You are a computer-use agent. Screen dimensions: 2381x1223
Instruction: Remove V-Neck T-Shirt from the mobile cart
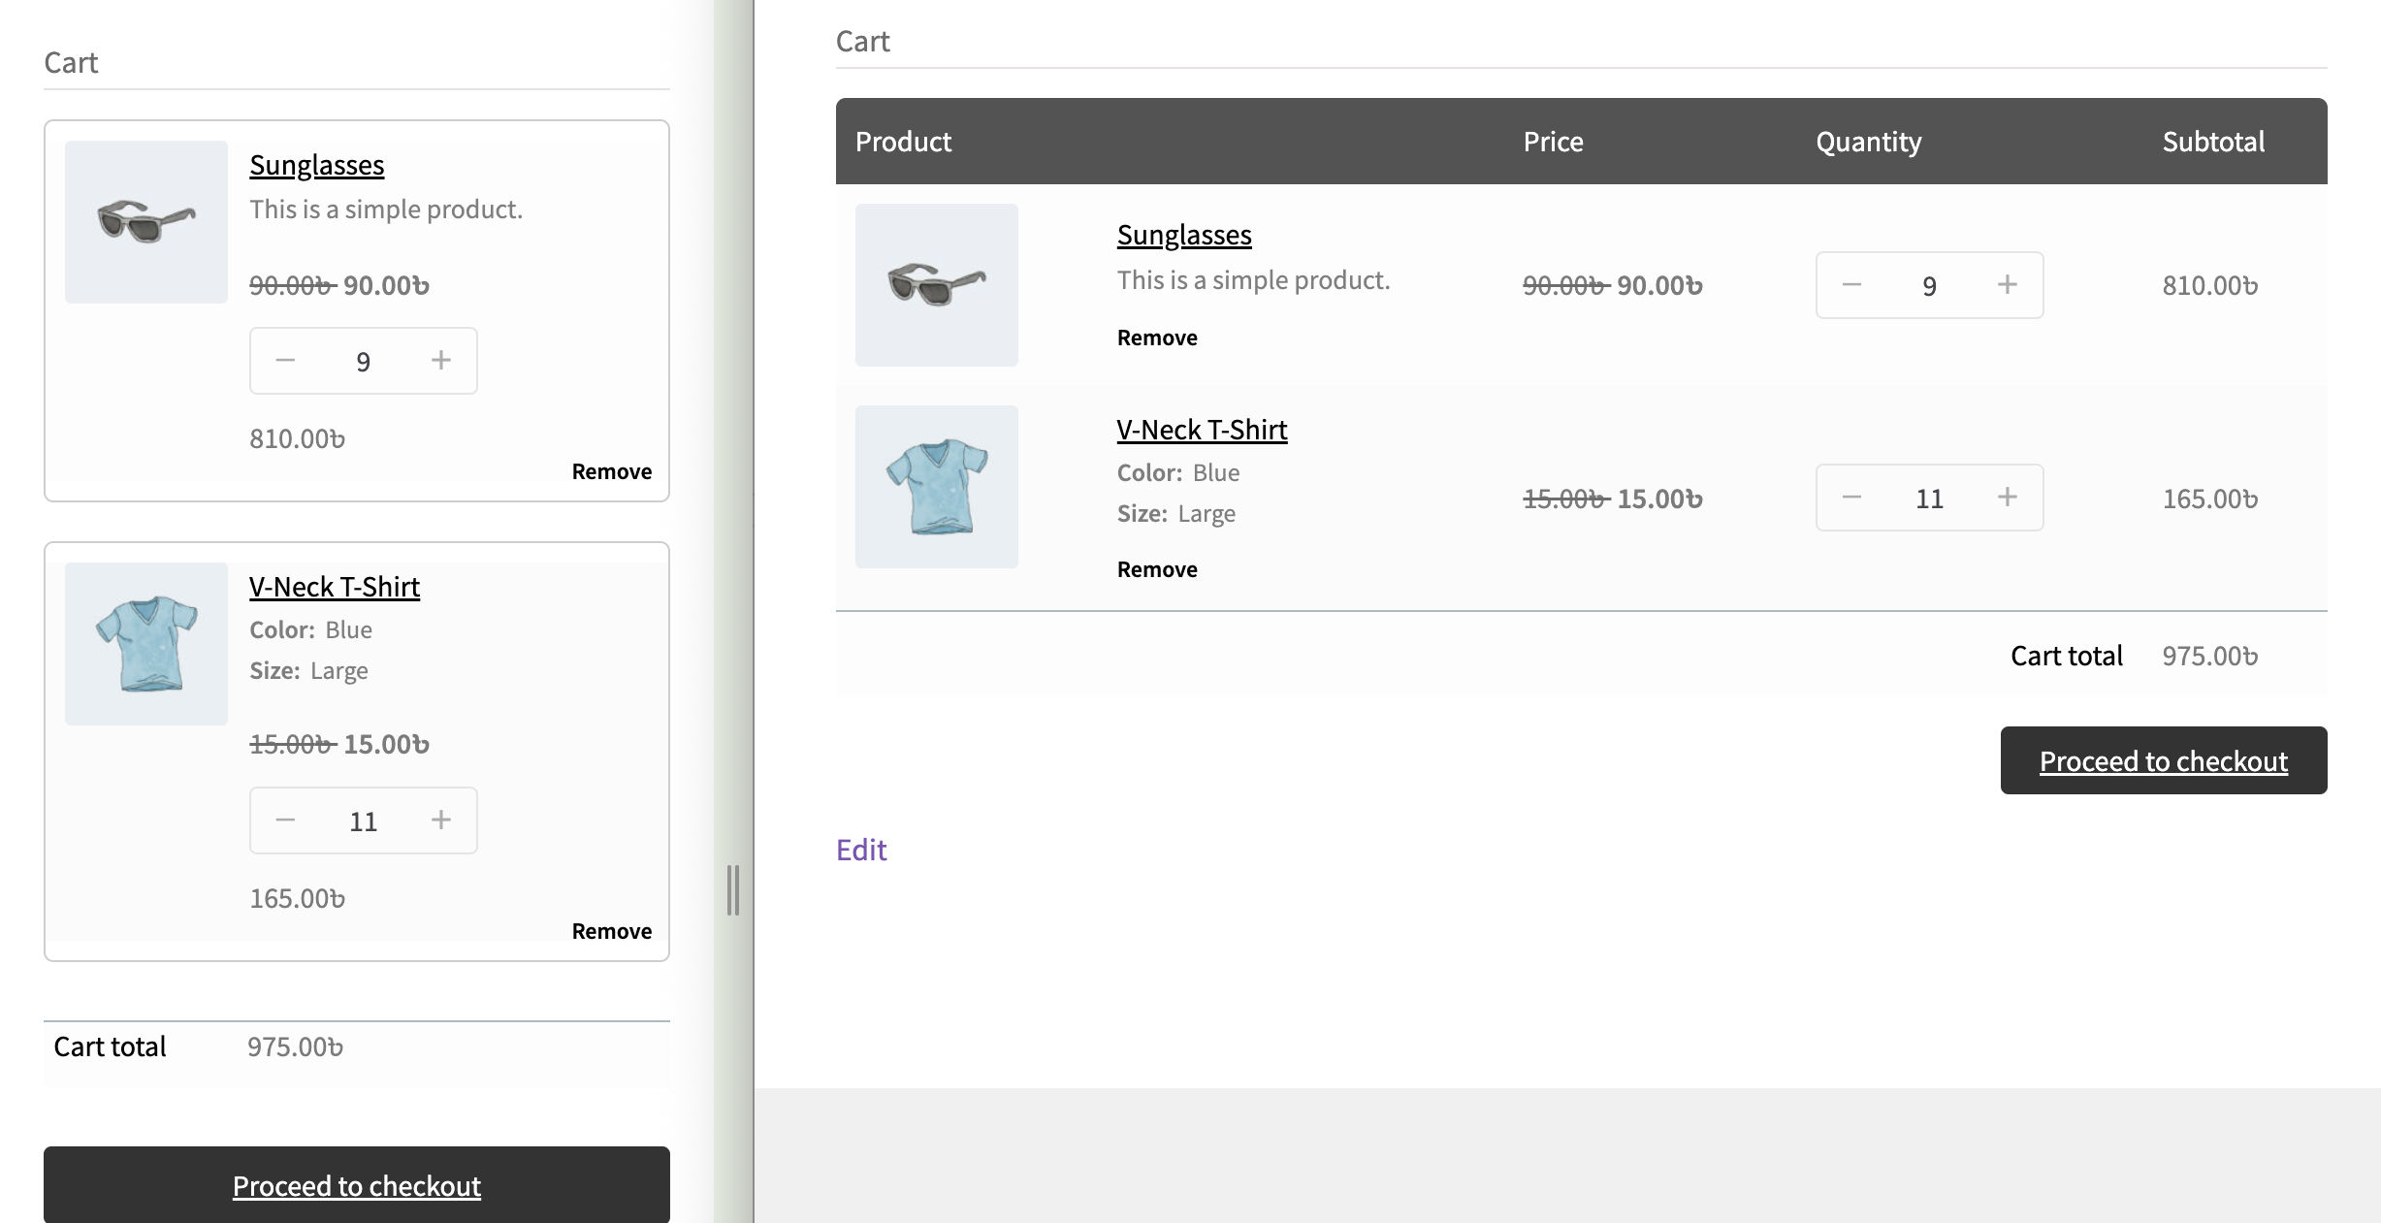[x=611, y=930]
